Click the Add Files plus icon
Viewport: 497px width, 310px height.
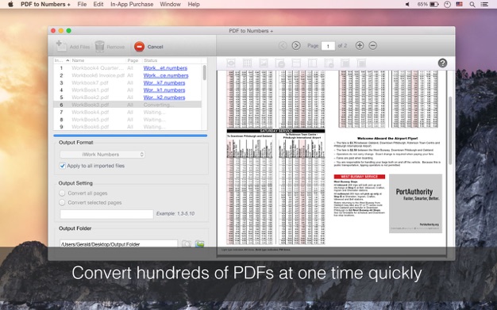61,46
